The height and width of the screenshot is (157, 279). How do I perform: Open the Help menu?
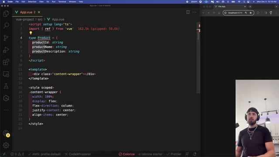[x=81, y=2]
